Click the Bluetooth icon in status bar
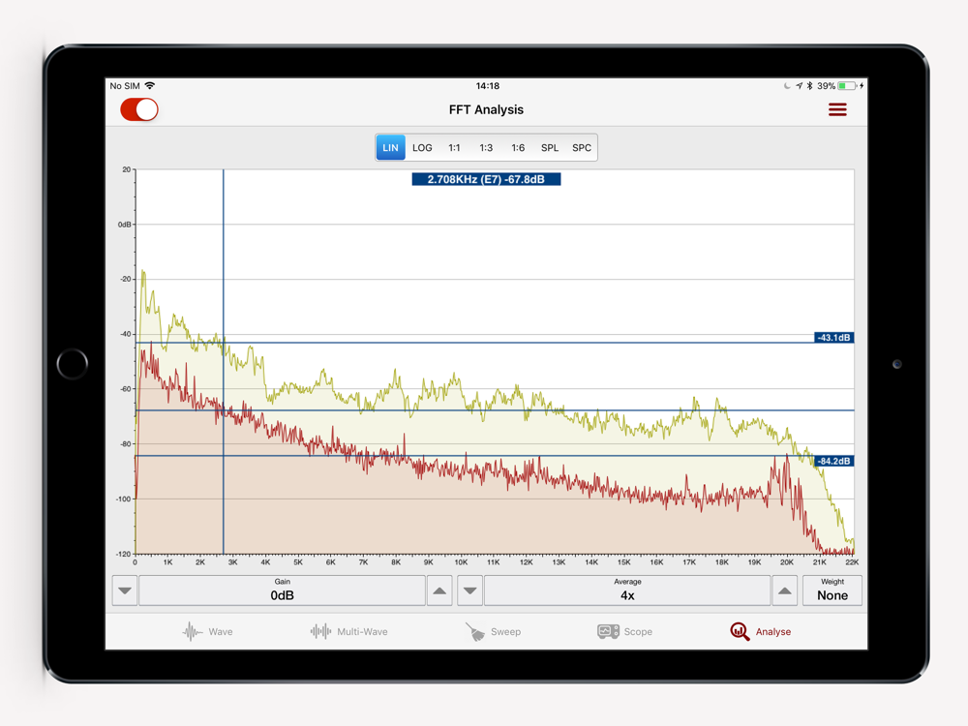Image resolution: width=968 pixels, height=726 pixels. pyautogui.click(x=809, y=86)
